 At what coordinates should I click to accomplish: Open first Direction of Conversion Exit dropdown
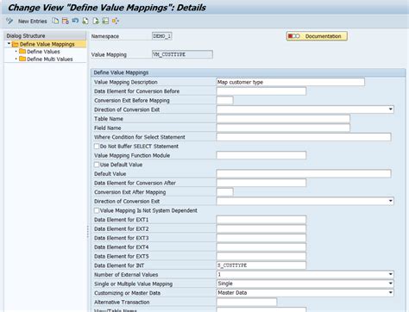click(390, 109)
